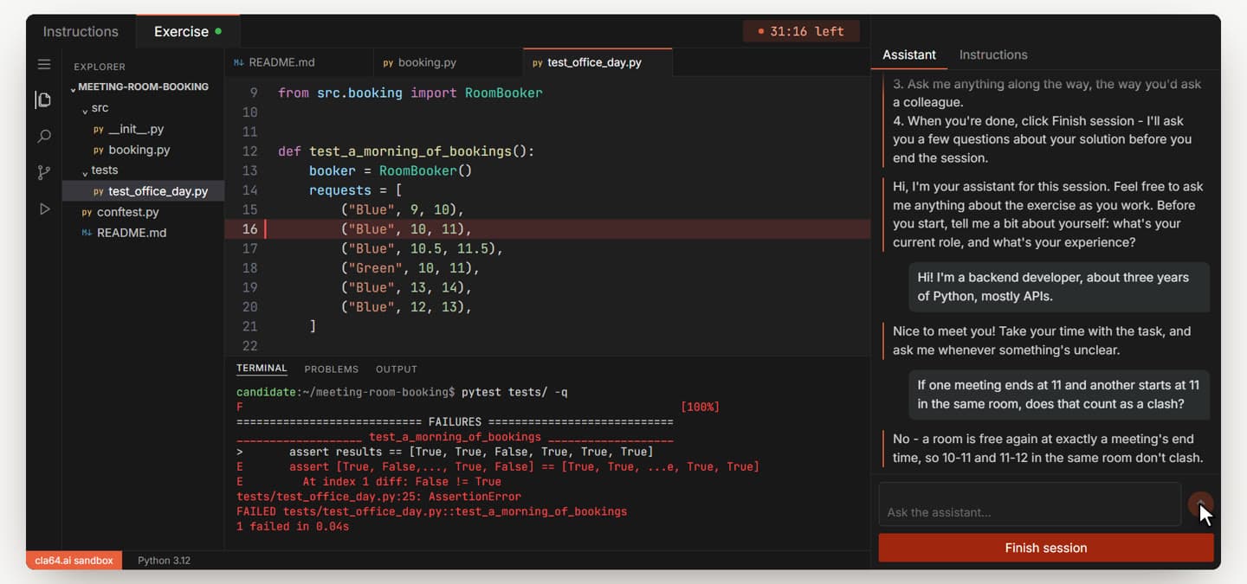1247x584 pixels.
Task: Click the Finish session button
Action: point(1046,548)
